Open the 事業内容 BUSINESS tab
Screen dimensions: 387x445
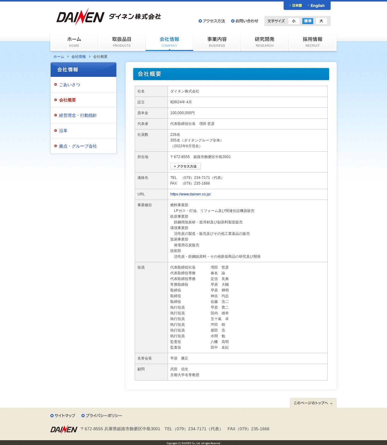click(x=217, y=42)
